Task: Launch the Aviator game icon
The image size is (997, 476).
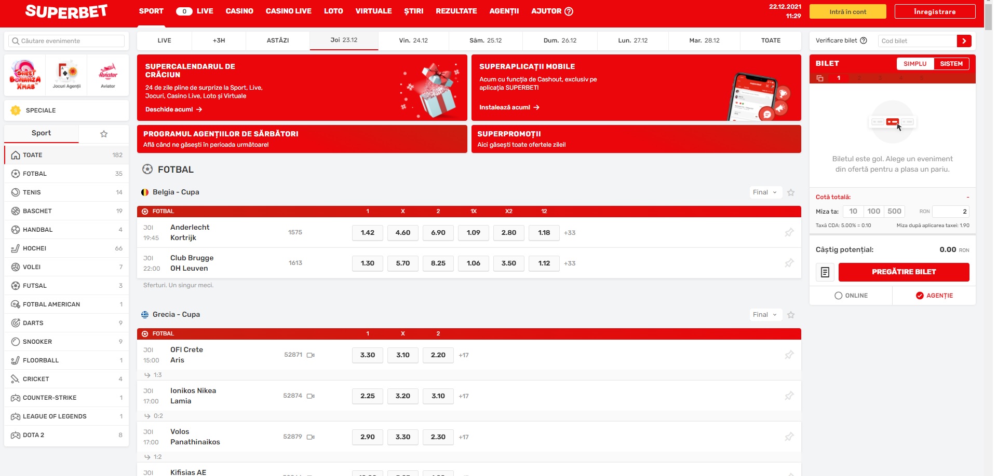Action: (x=108, y=75)
